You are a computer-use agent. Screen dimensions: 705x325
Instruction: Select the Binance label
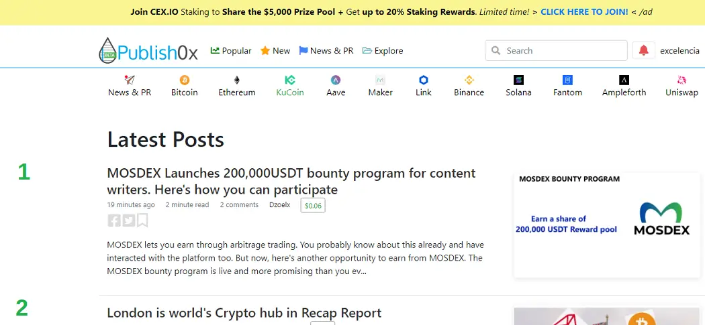click(x=469, y=92)
